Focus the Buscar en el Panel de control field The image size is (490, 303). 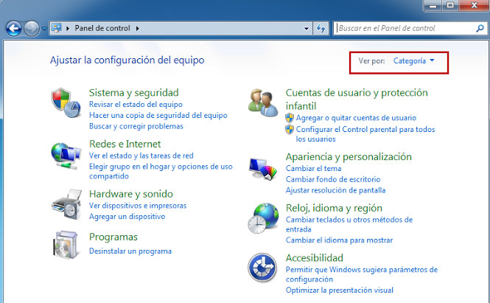(x=409, y=29)
